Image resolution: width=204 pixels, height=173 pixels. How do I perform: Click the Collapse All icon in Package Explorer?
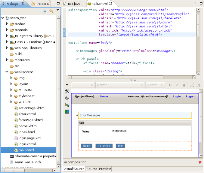tap(45, 11)
